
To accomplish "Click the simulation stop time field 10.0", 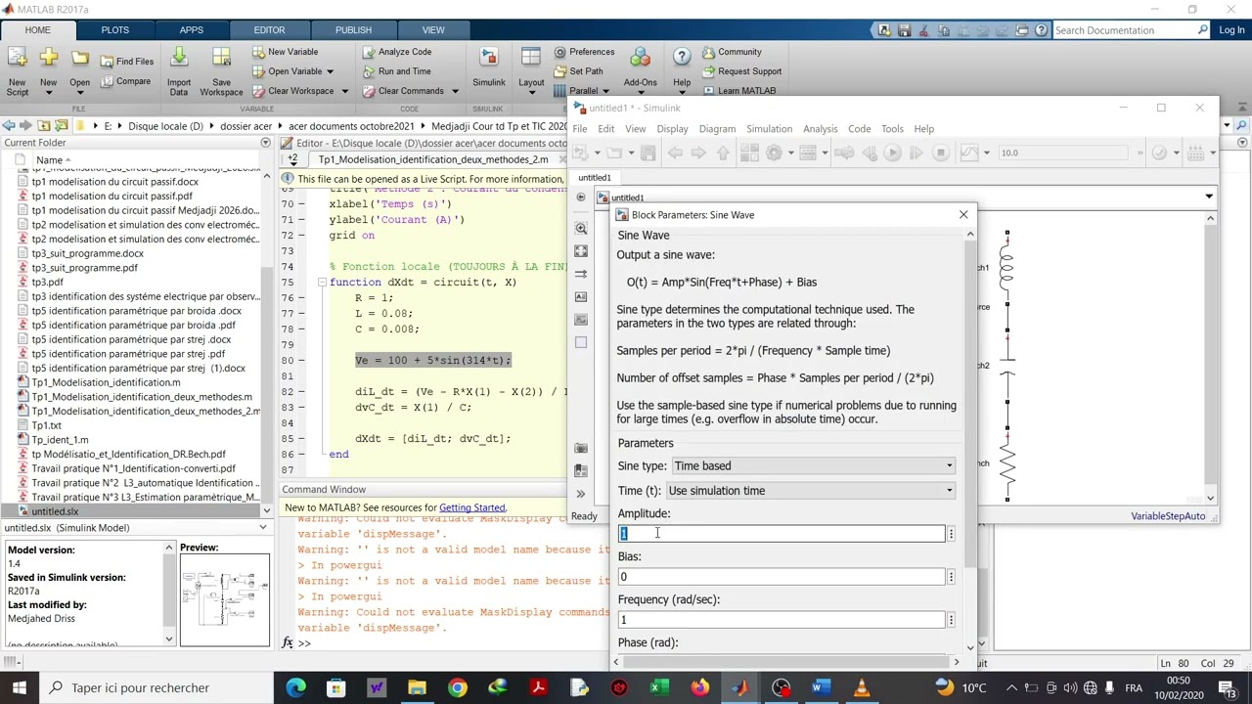I will 1061,153.
